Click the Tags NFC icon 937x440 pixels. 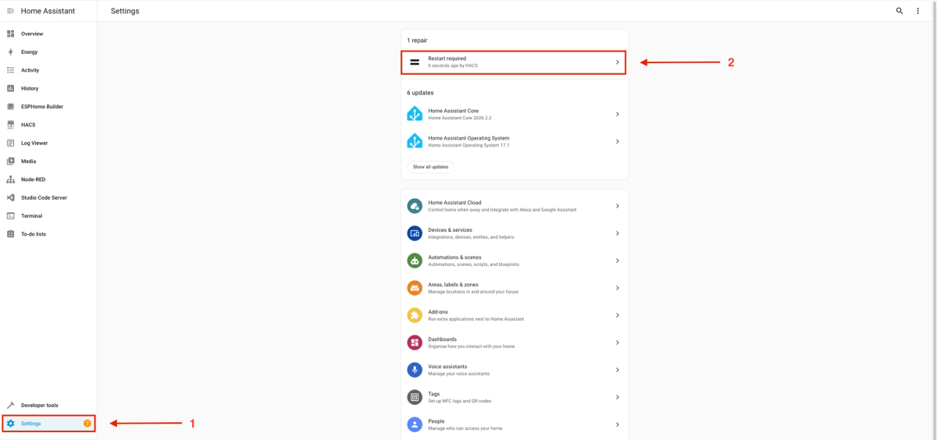coord(415,397)
